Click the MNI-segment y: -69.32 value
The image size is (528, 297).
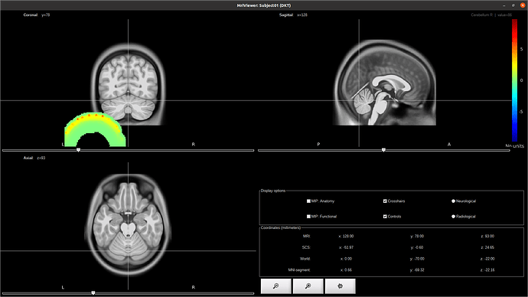pyautogui.click(x=417, y=270)
